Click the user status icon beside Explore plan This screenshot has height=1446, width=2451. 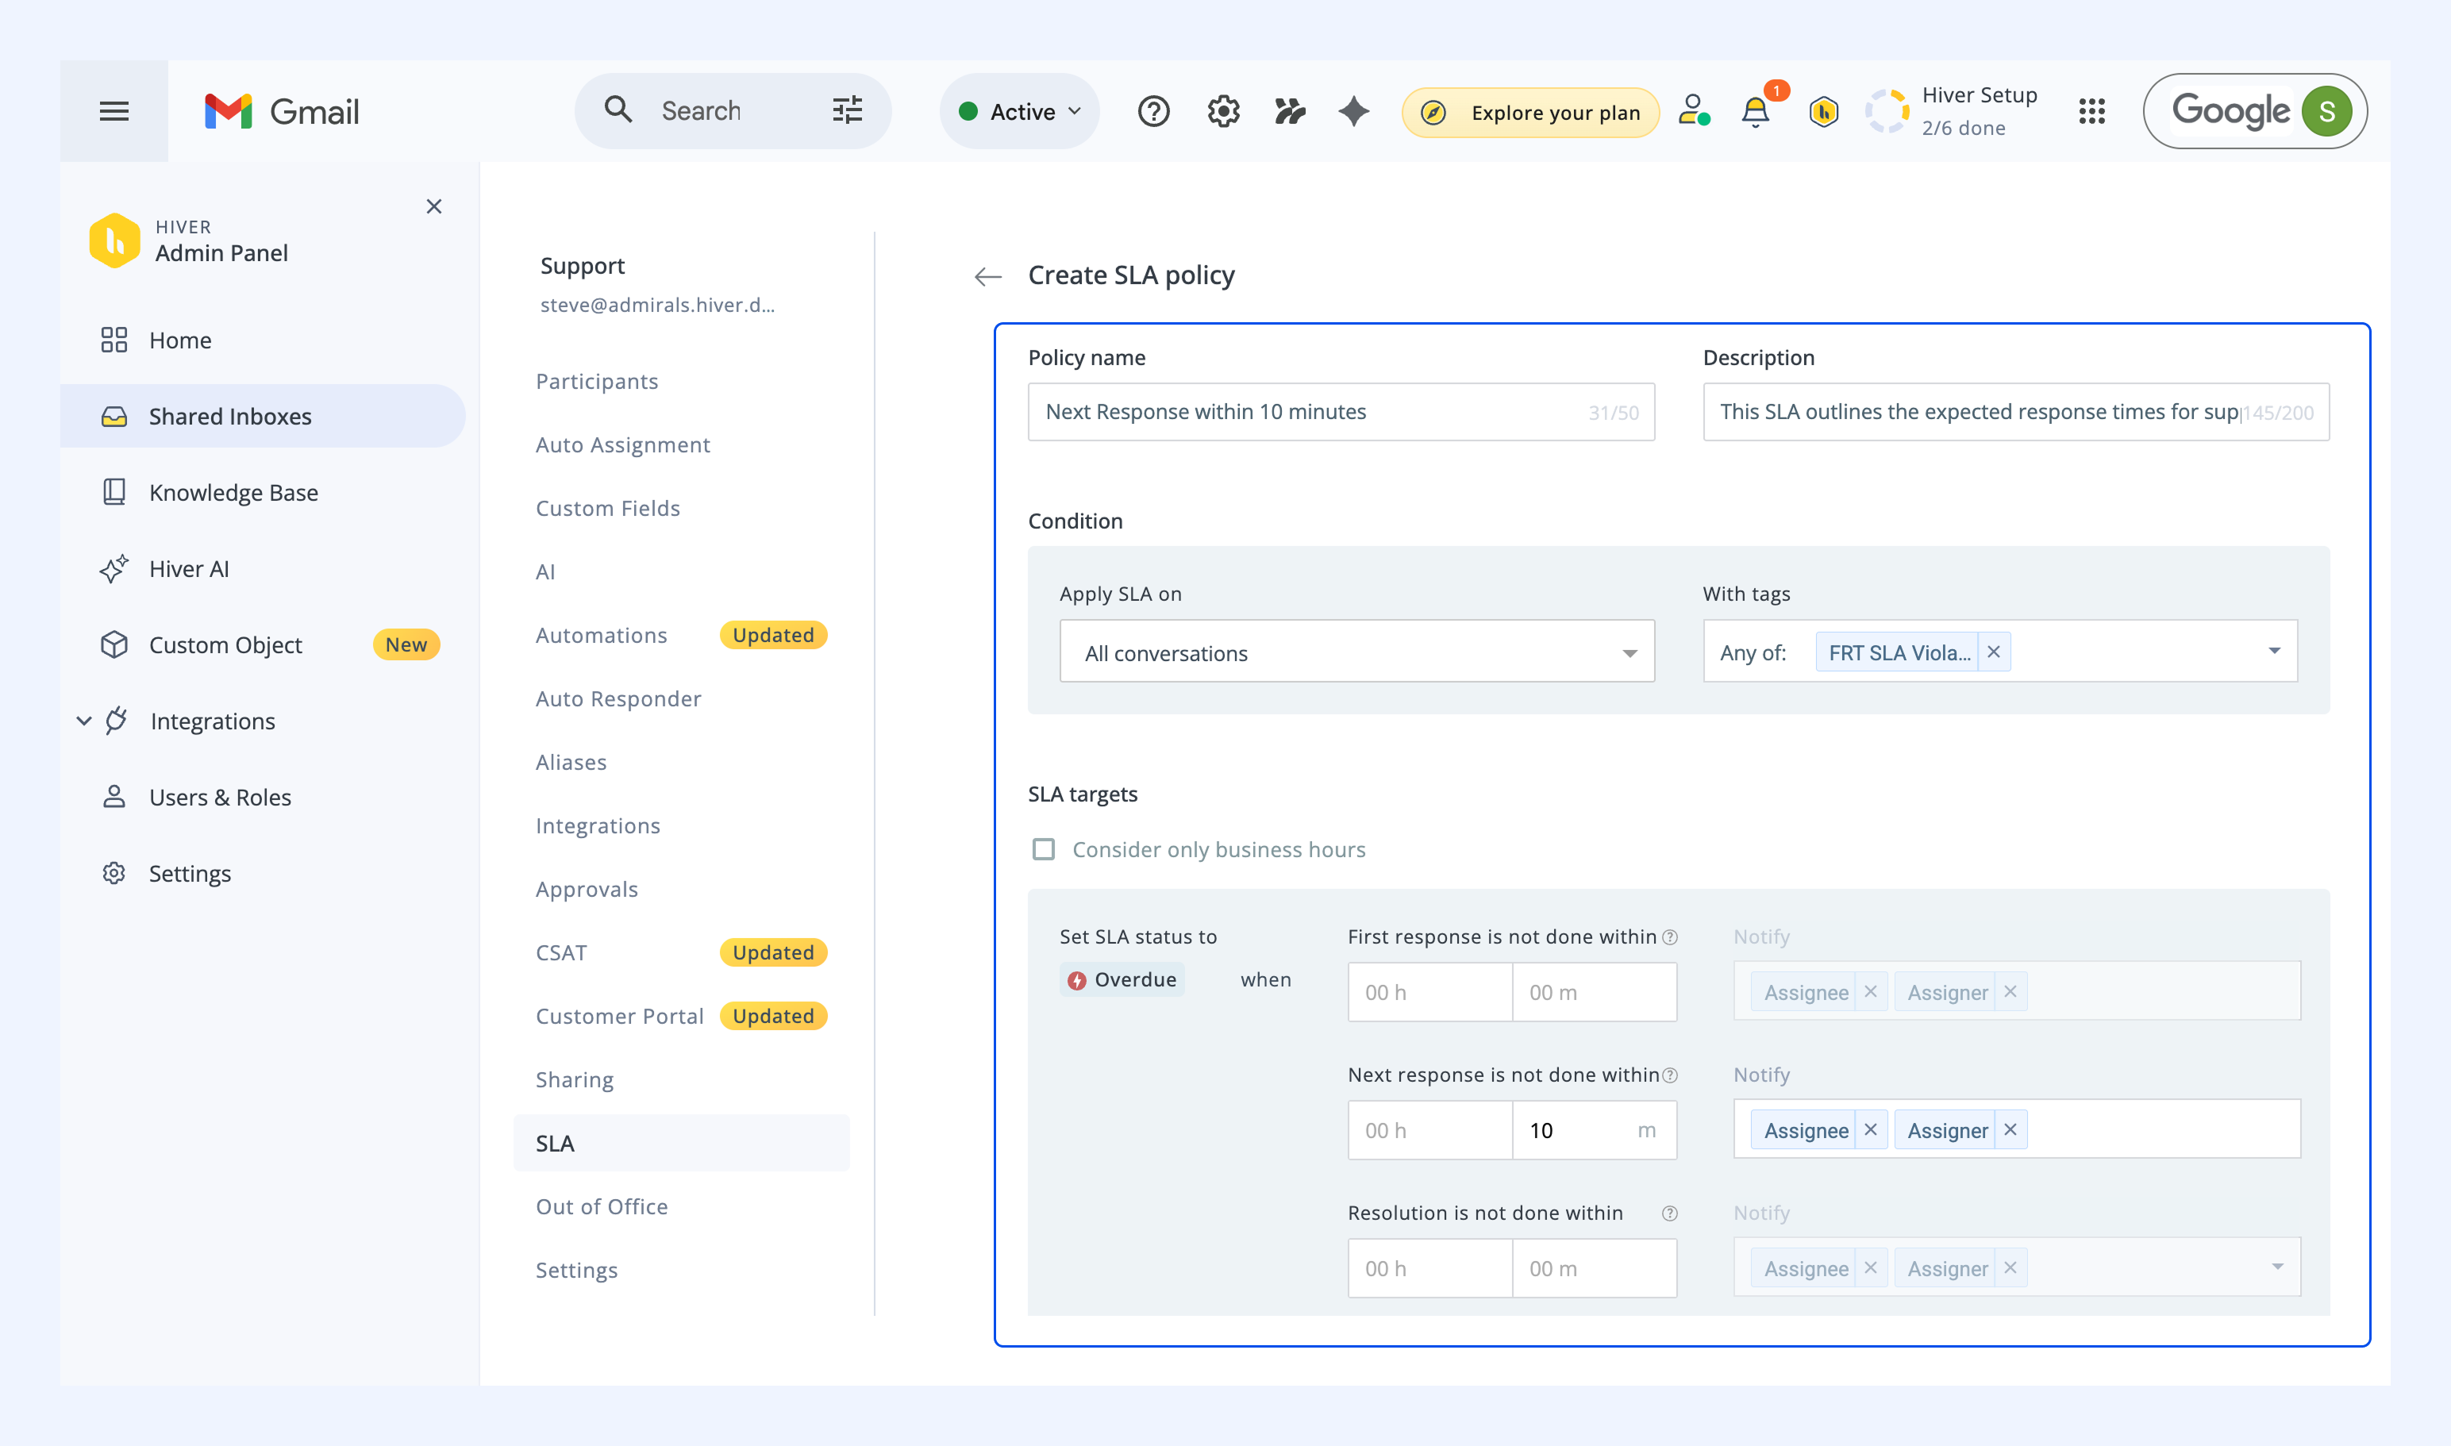[x=1694, y=111]
